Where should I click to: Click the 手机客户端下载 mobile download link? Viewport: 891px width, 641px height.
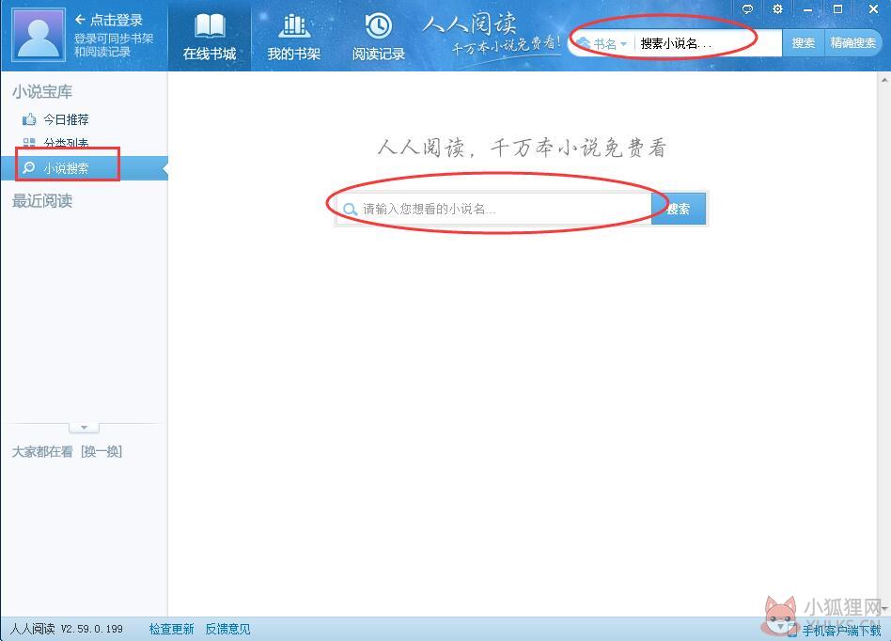point(841,631)
